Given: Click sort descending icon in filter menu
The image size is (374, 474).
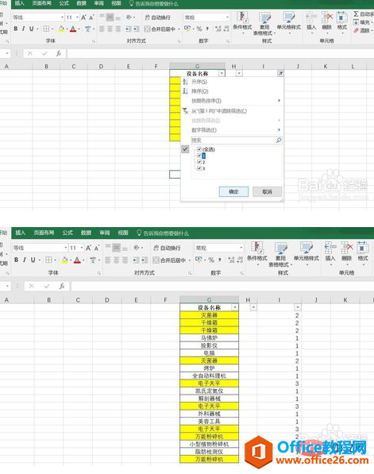Looking at the screenshot, I should click(185, 91).
